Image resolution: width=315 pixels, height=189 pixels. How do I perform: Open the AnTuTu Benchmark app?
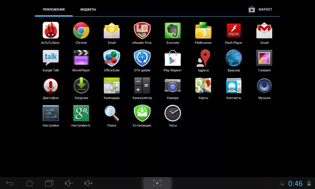51,30
